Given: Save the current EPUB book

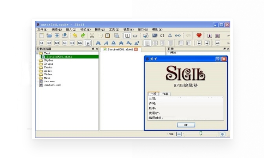Looking at the screenshot, I should coord(65,35).
